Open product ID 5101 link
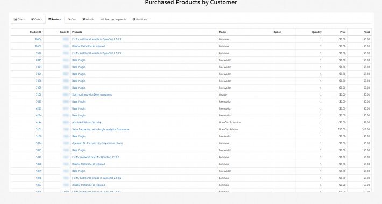382x204 pixels. [39, 129]
